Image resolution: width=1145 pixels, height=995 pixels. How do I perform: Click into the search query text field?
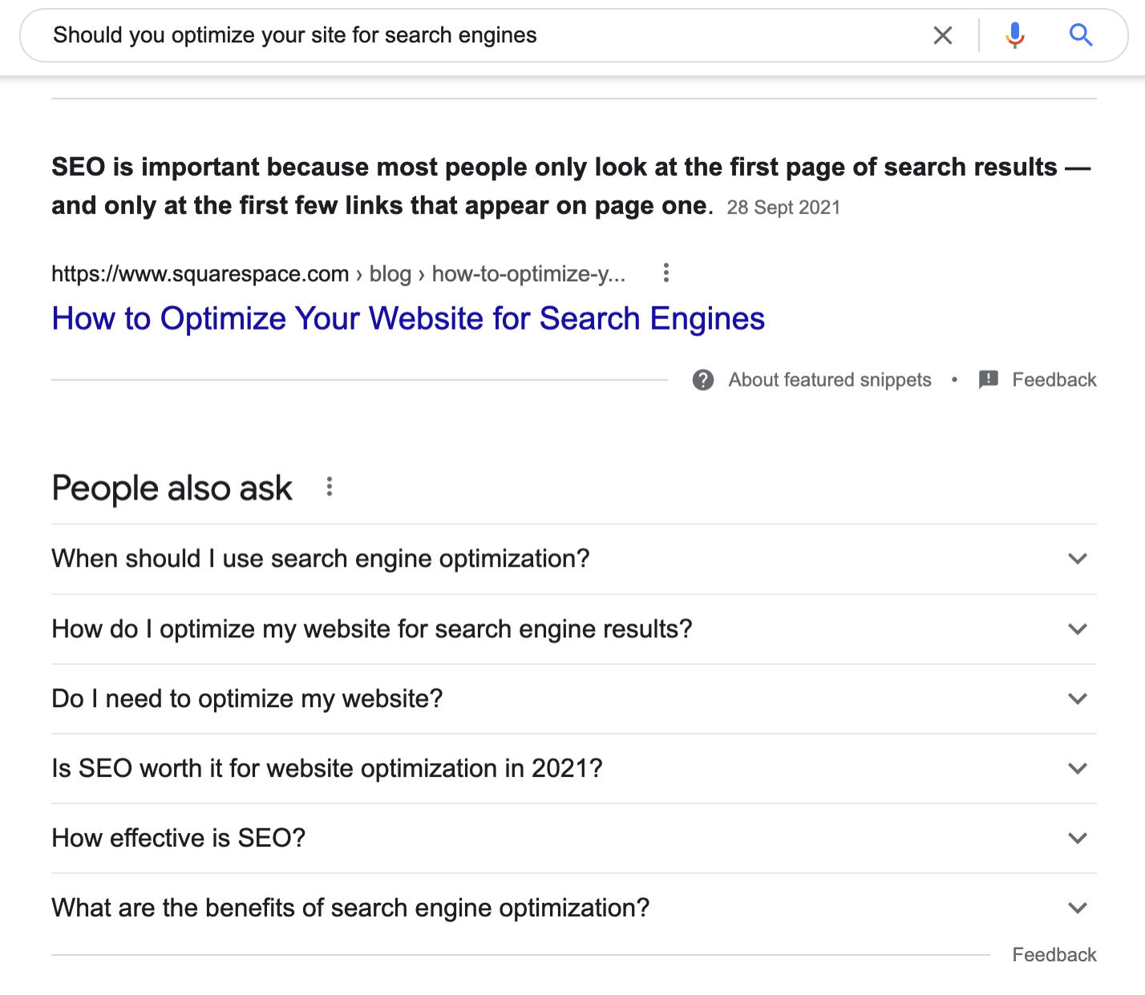pos(481,35)
